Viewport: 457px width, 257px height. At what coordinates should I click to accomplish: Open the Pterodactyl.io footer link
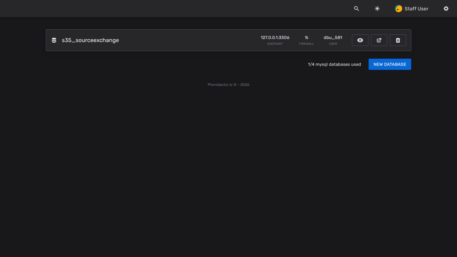(220, 85)
